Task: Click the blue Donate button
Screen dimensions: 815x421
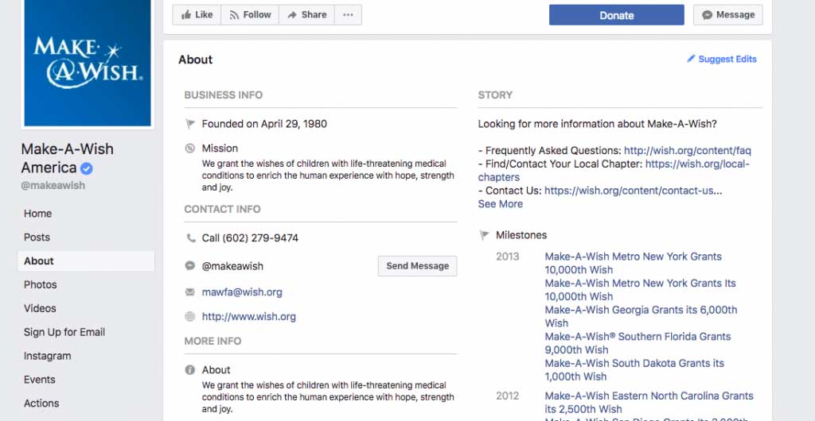Action: [617, 15]
